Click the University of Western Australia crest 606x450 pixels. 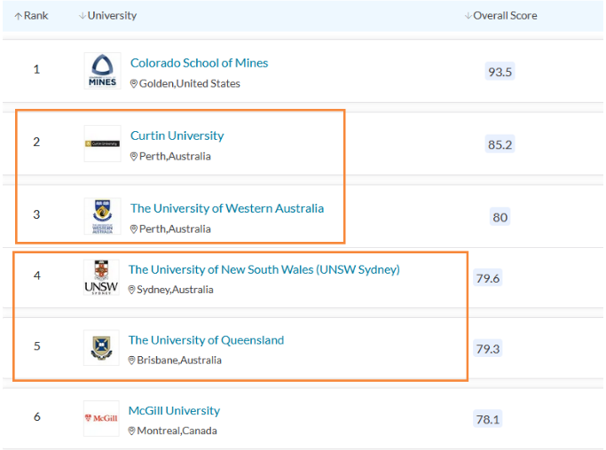(102, 216)
